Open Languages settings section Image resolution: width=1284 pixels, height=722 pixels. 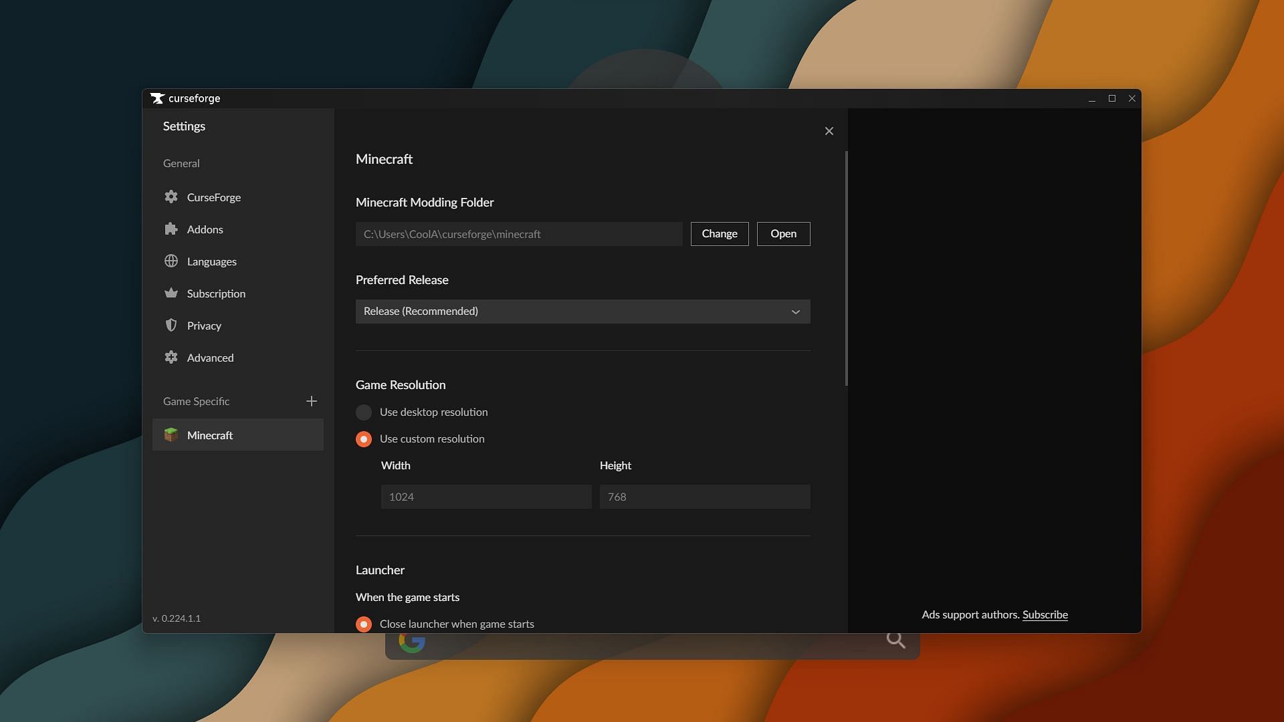tap(238, 261)
